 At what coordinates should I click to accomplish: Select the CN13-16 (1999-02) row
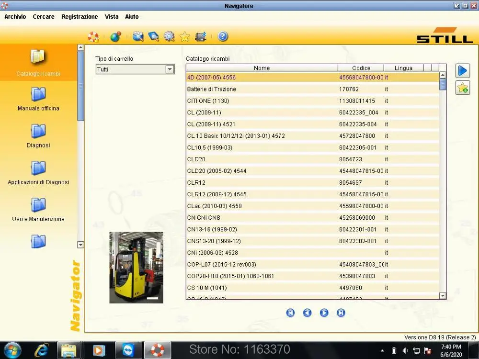point(312,229)
